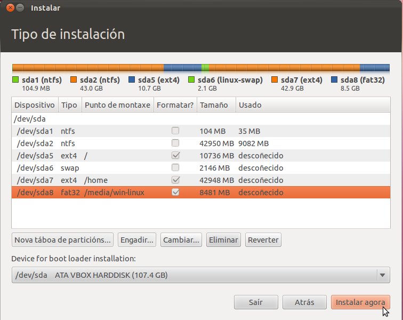Toggle format checkbox for /dev/sda2
403x320 pixels.
point(175,143)
